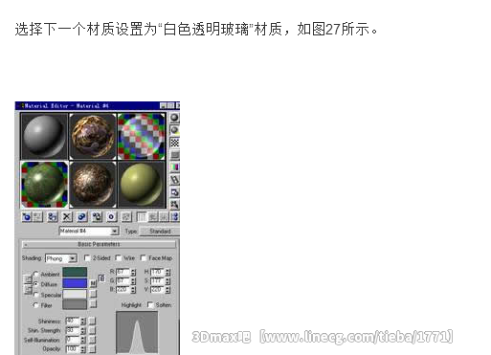Click the Make Material Copy icon
Screen dimensions: 491x355
[81, 217]
